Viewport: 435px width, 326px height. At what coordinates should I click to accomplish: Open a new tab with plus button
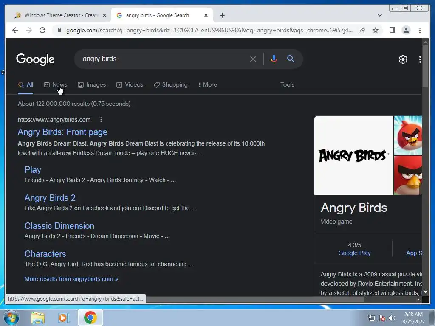pos(222,15)
